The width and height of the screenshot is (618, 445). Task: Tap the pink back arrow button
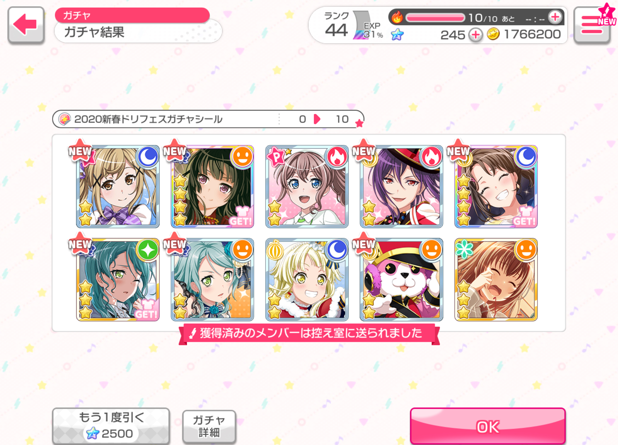pos(26,25)
